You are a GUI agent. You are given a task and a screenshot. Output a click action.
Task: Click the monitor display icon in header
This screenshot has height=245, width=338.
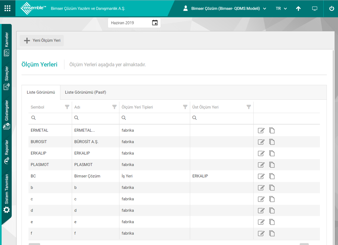coord(315,9)
